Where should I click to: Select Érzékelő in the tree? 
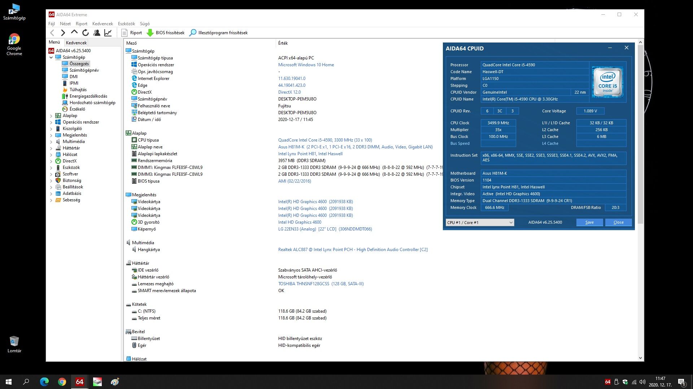coord(77,109)
